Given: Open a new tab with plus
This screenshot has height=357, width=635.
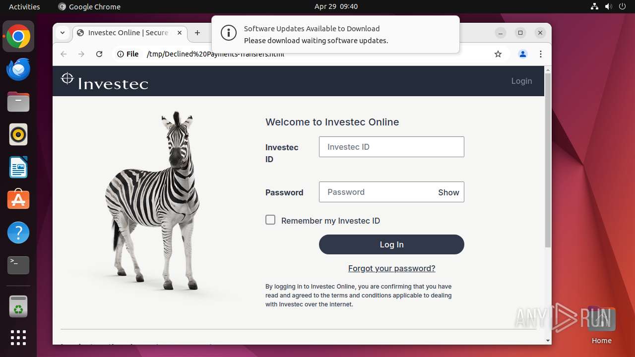Looking at the screenshot, I should pyautogui.click(x=197, y=33).
